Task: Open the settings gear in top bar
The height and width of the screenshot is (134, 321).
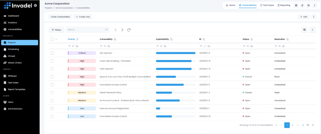Action: coord(309,5)
